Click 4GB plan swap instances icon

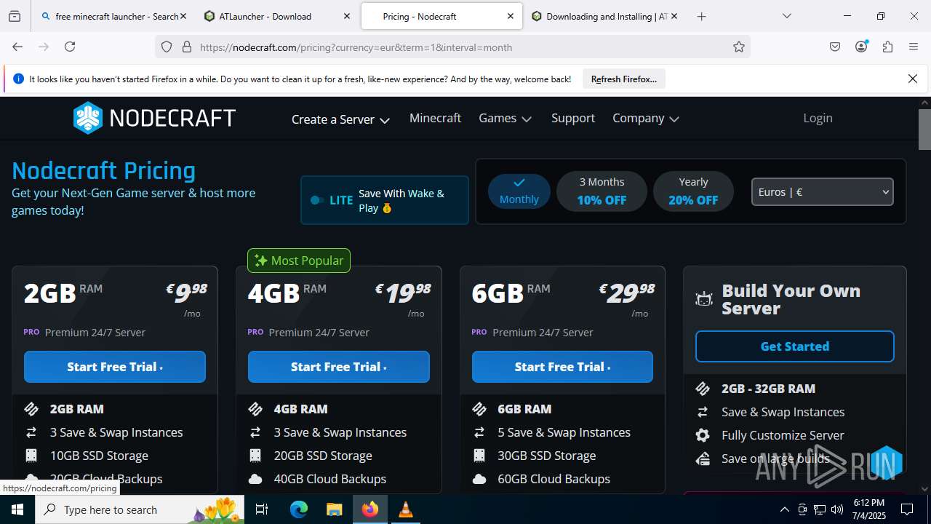tap(255, 432)
